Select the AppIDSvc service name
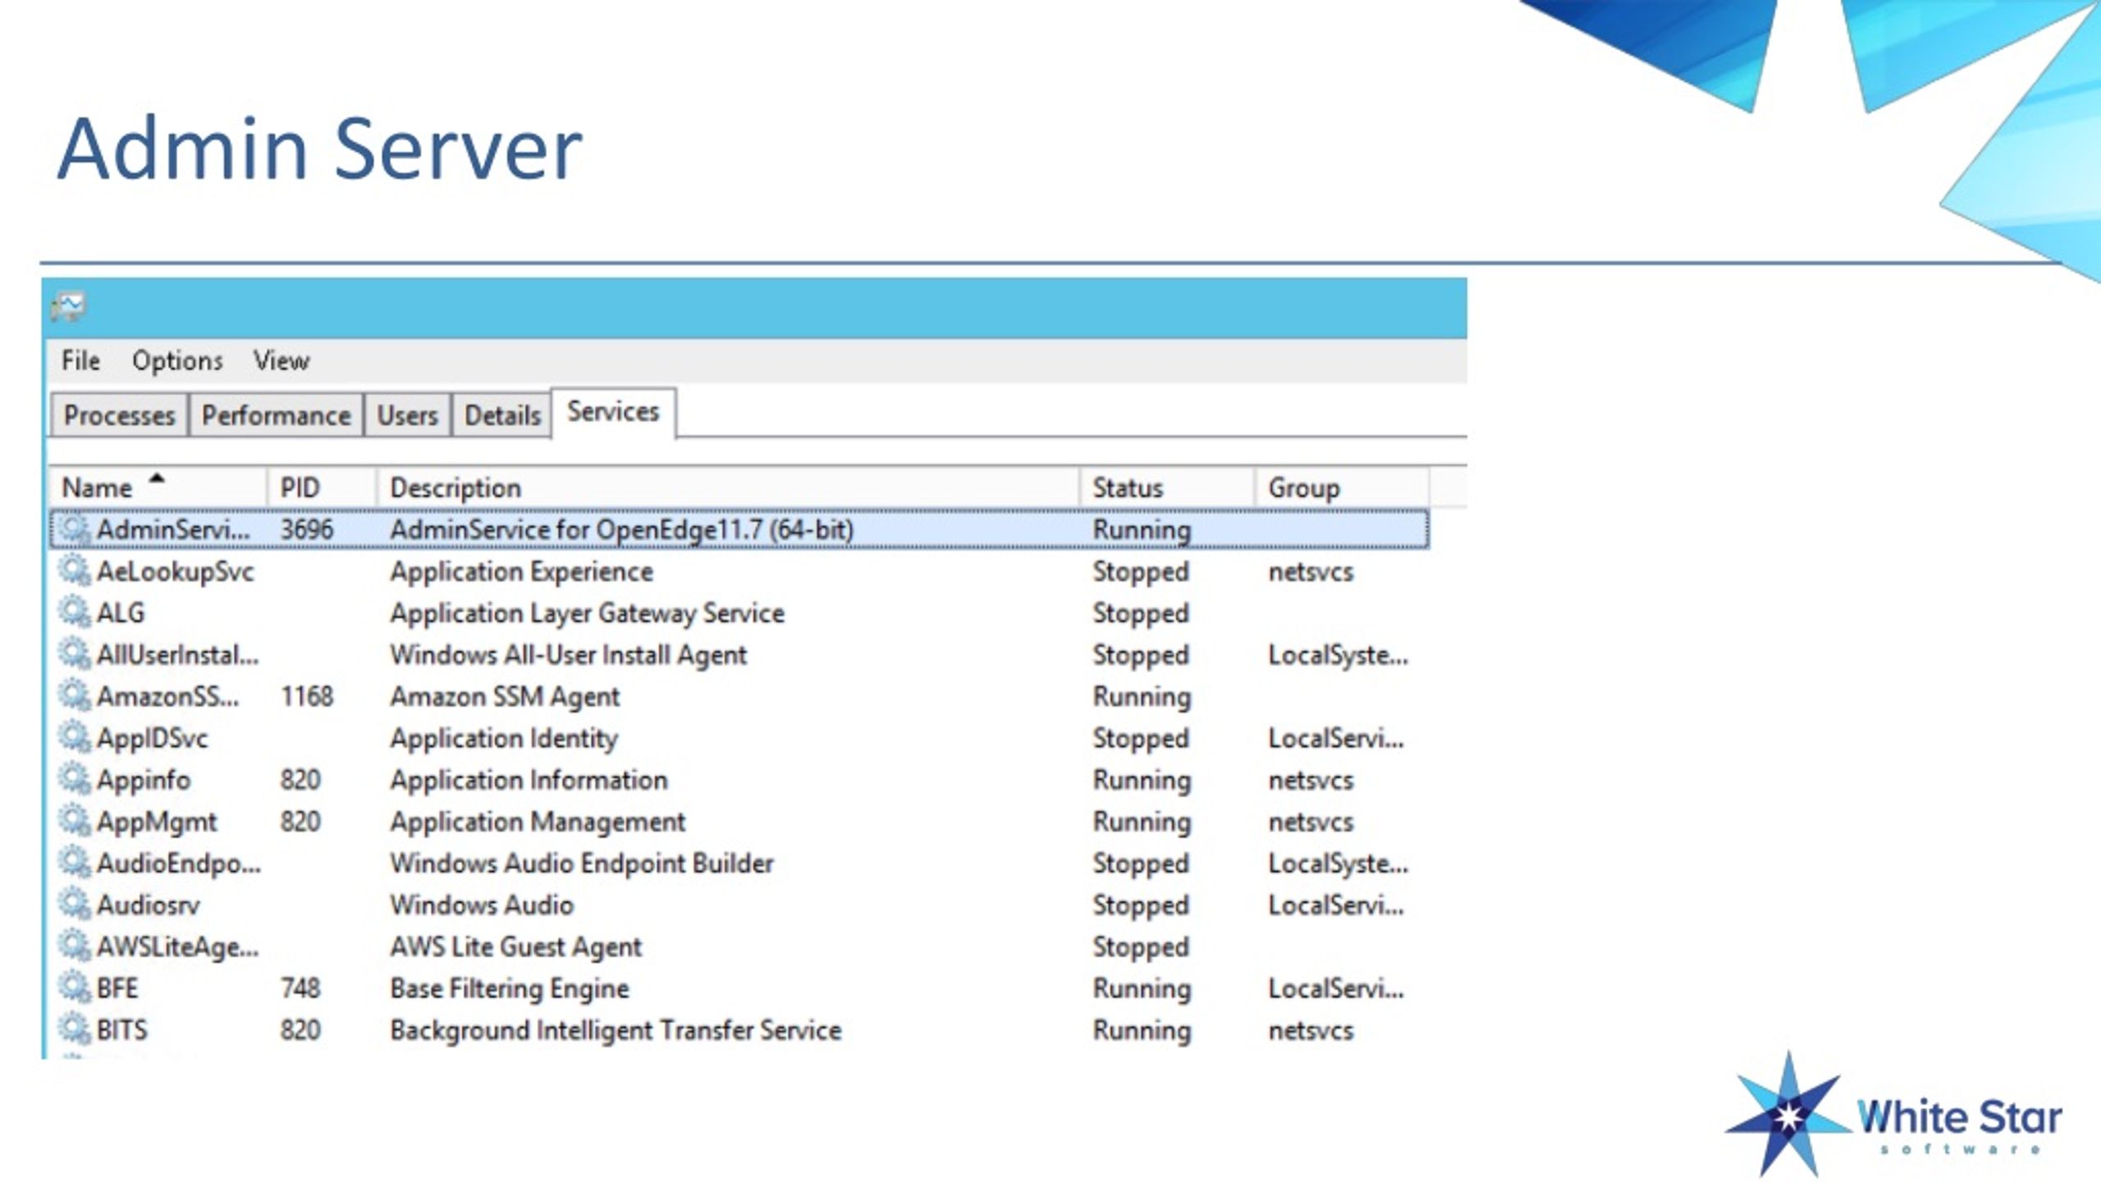Image resolution: width=2101 pixels, height=1182 pixels. click(153, 738)
